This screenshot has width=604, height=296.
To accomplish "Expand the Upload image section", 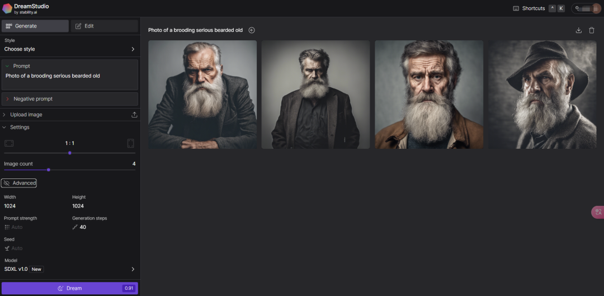I will pyautogui.click(x=4, y=115).
